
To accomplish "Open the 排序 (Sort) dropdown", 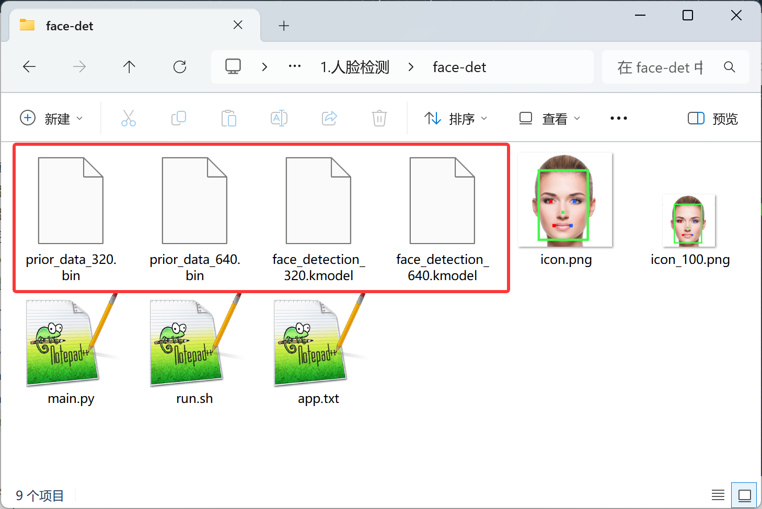I will click(455, 119).
